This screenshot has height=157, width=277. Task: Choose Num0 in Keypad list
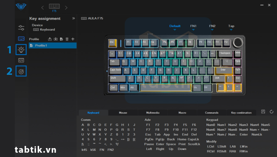(211, 125)
